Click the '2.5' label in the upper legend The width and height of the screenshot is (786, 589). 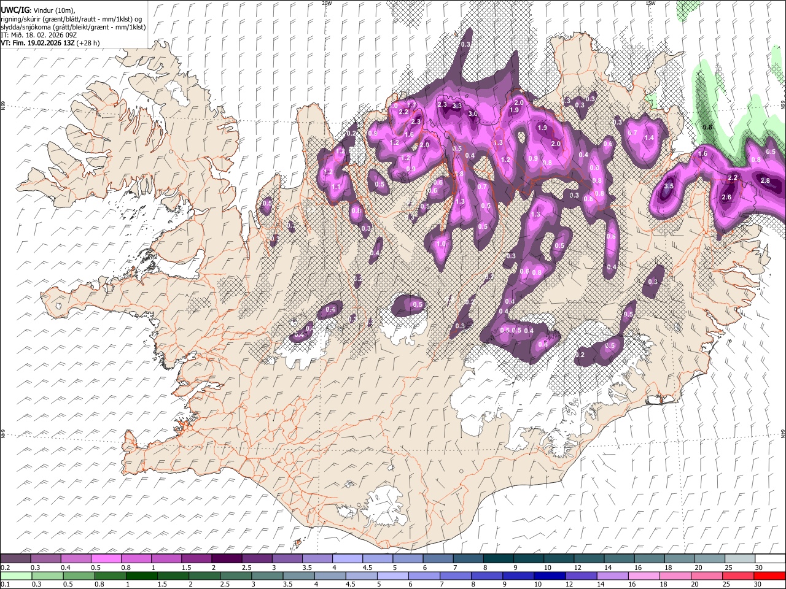(x=246, y=568)
